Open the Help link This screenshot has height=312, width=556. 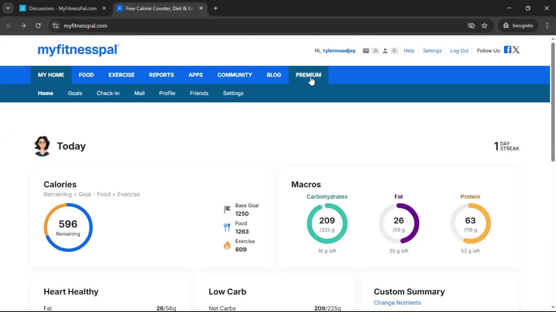click(x=409, y=51)
